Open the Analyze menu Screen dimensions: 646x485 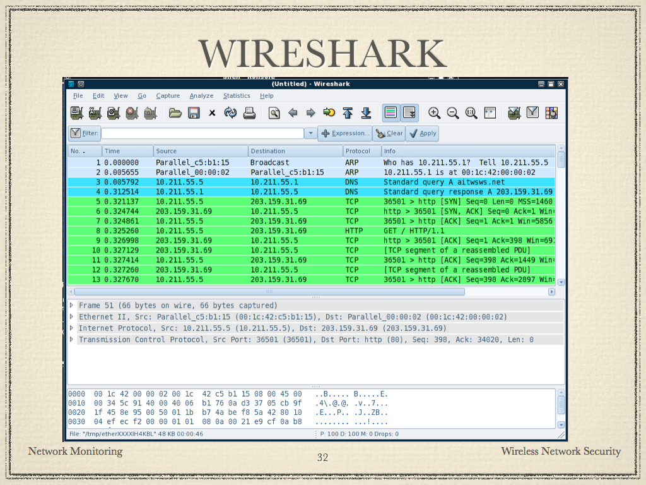(x=201, y=96)
